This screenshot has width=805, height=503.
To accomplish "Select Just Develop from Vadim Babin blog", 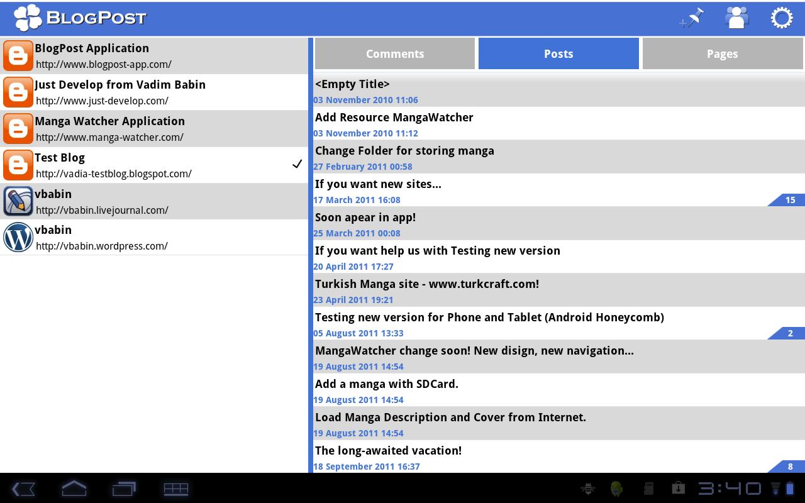I will click(154, 92).
